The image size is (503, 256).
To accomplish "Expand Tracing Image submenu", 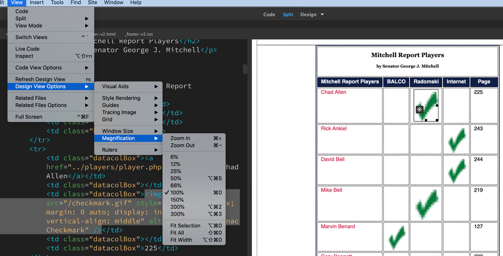I will pos(129,112).
